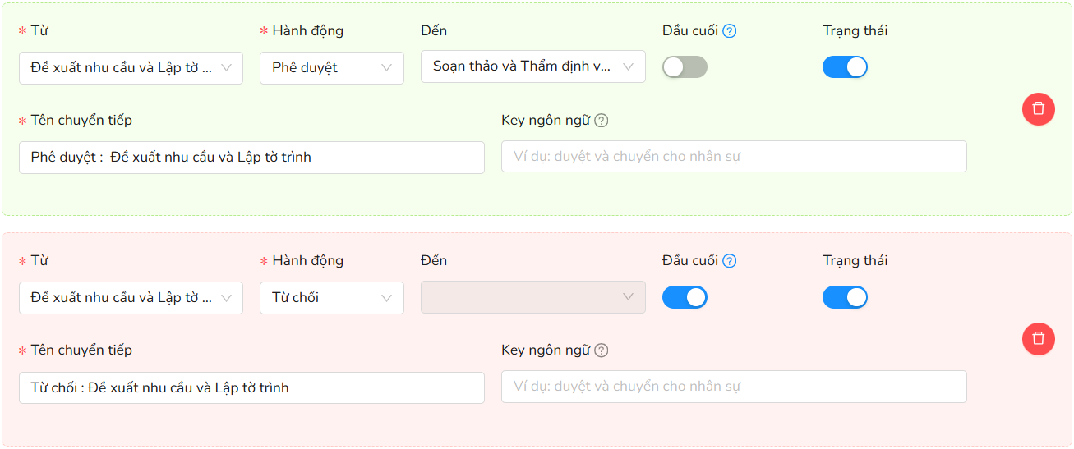Delete the Phê duyệt transition with trash icon
This screenshot has height=449, width=1074.
(x=1039, y=108)
